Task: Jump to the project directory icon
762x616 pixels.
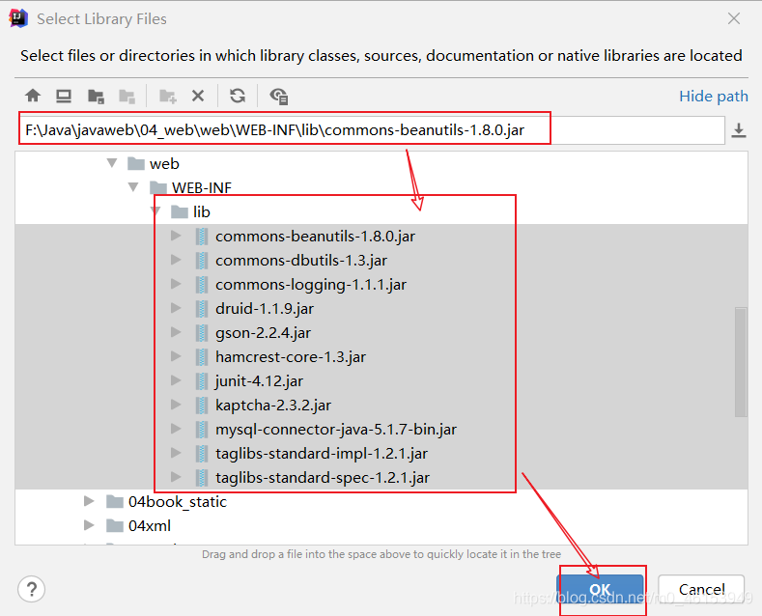Action: (x=96, y=96)
